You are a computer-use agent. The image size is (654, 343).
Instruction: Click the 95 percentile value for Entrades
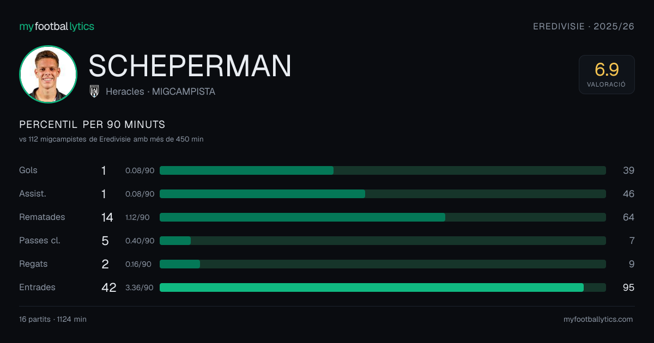tap(628, 287)
